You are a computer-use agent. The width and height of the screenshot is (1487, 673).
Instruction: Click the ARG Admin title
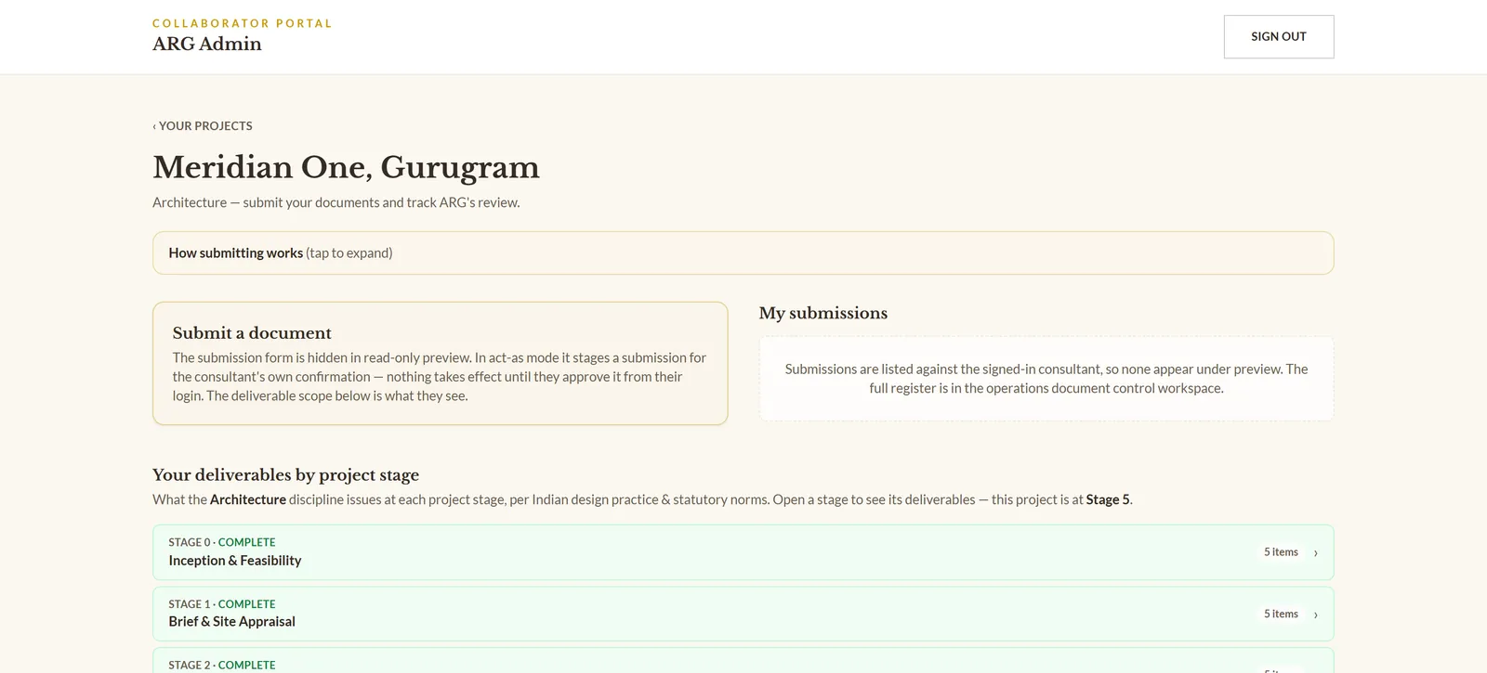pos(207,44)
